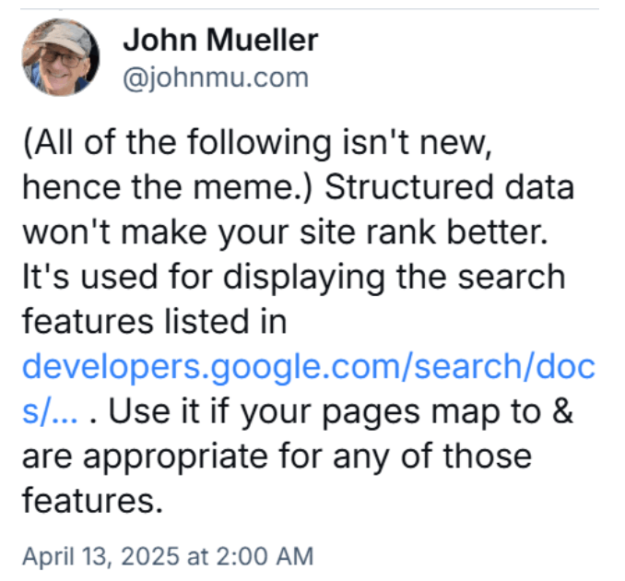The width and height of the screenshot is (625, 581).
Task: Click the John Mueller display name
Action: pyautogui.click(x=220, y=41)
